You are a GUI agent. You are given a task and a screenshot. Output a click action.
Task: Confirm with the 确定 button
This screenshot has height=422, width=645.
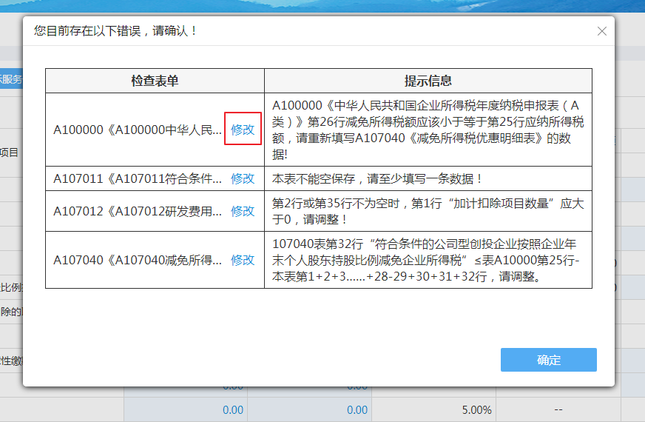click(x=548, y=360)
